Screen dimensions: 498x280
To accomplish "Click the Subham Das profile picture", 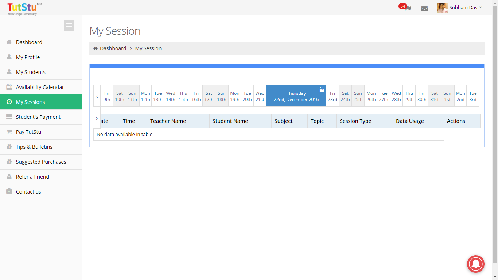I will click(x=443, y=8).
